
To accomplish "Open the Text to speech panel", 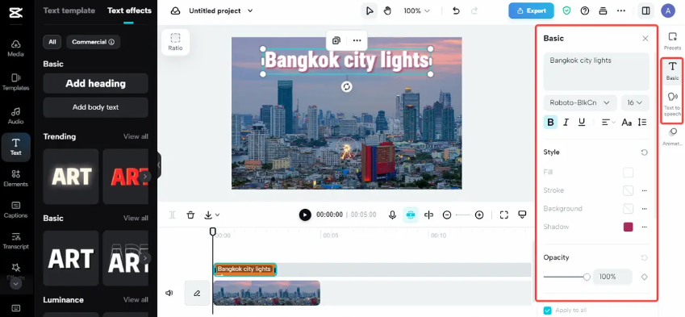I will (672, 104).
